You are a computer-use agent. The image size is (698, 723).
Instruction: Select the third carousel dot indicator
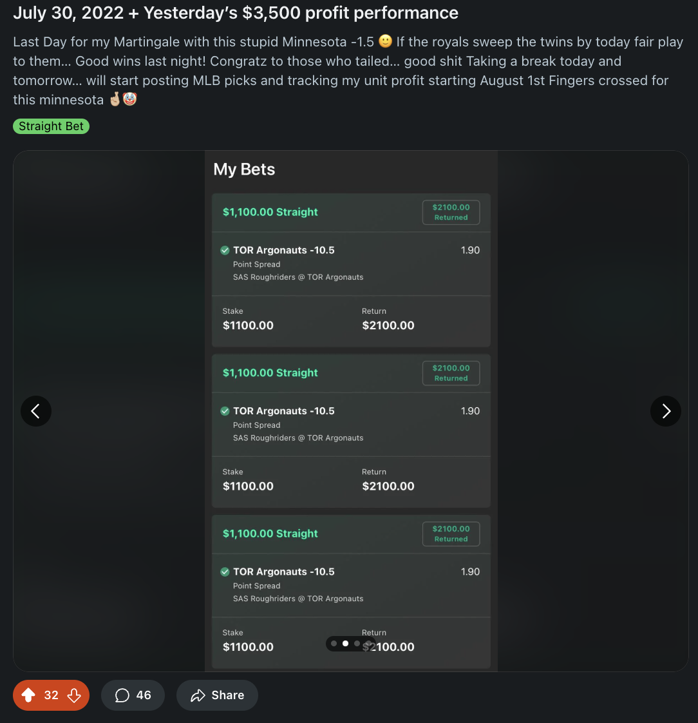click(x=357, y=643)
